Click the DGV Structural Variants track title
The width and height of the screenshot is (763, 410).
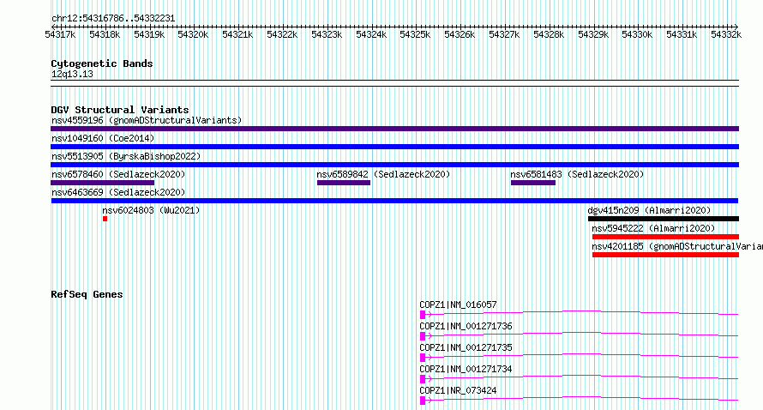pos(120,110)
